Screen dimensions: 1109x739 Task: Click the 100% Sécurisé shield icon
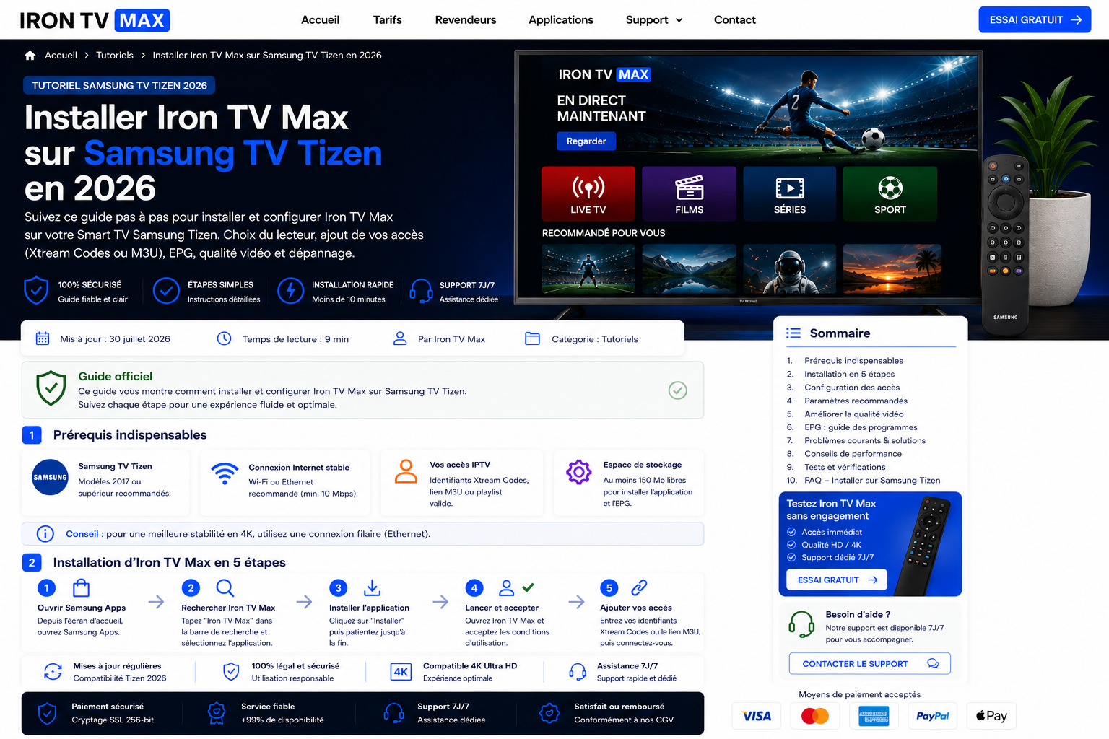36,291
